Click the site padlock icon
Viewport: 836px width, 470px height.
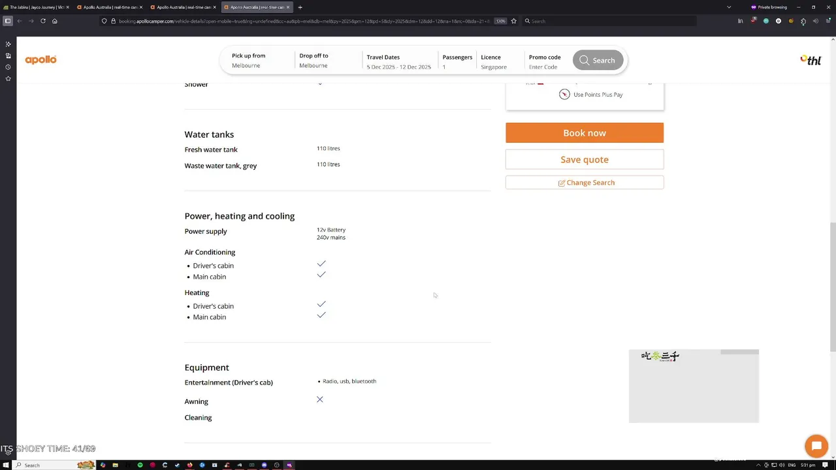click(113, 21)
